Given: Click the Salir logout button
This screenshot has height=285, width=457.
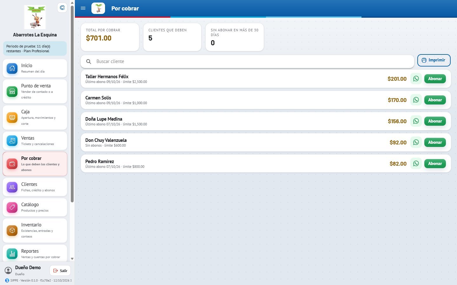Looking at the screenshot, I should [60, 271].
